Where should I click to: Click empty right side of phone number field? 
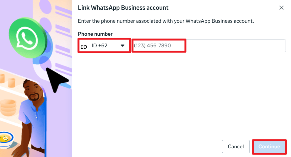click(236, 45)
